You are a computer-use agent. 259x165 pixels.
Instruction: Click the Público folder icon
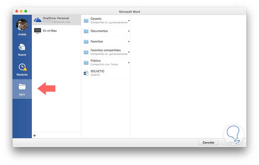(x=86, y=62)
